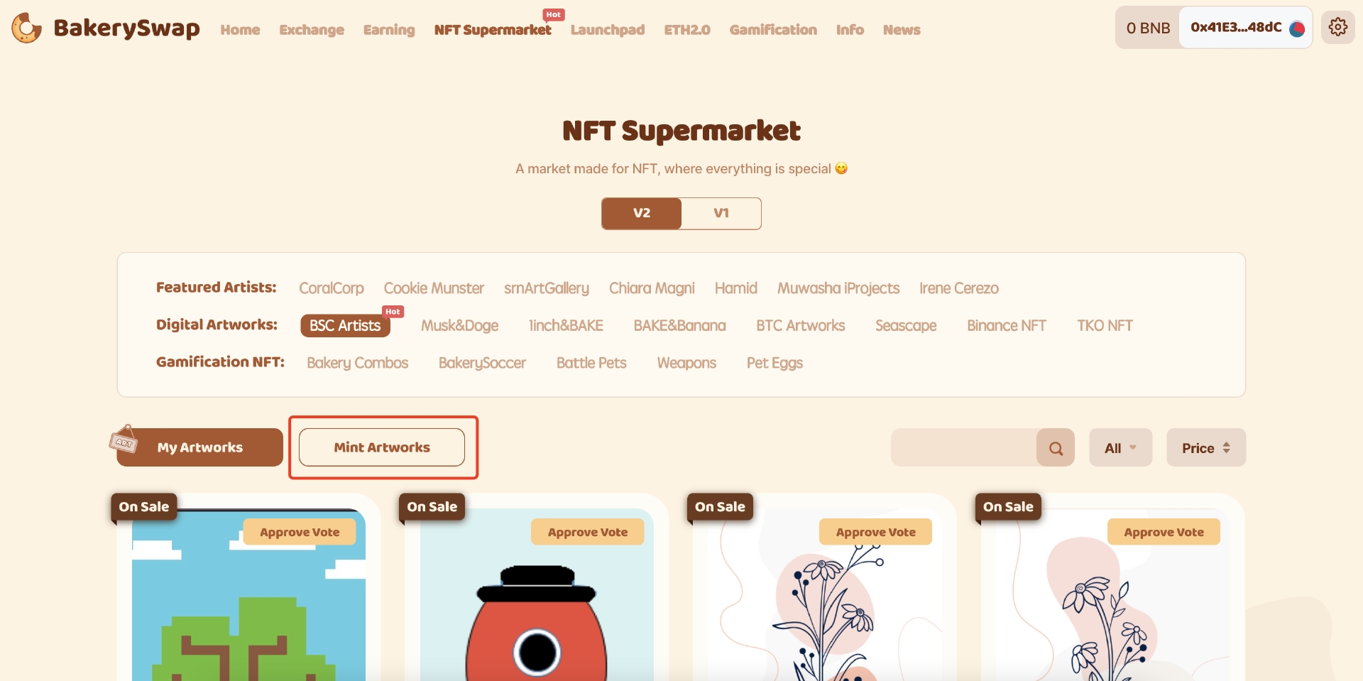
Task: Select the Binance NFT category
Action: [x=1007, y=326]
